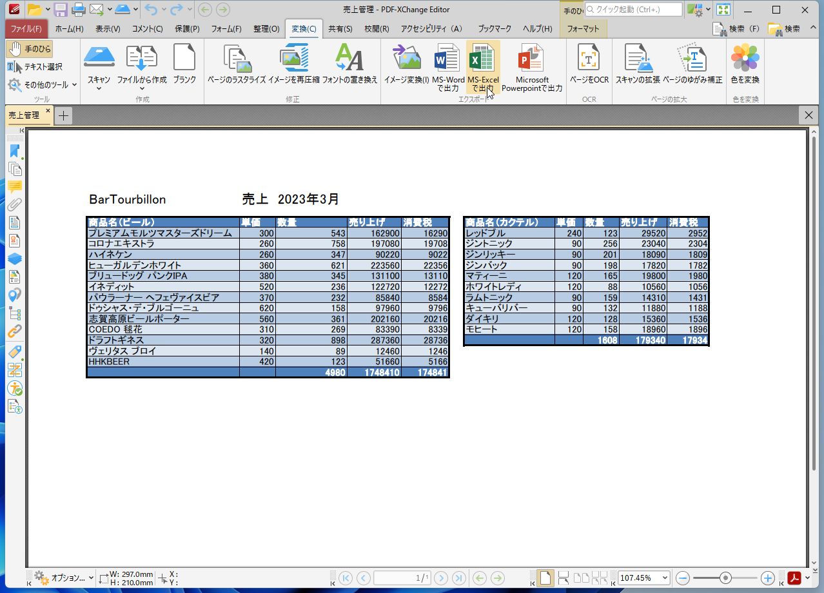
Task: Open the Bookmarks panel in the sidebar
Action: 15,151
